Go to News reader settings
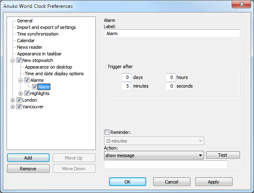 (x=29, y=47)
